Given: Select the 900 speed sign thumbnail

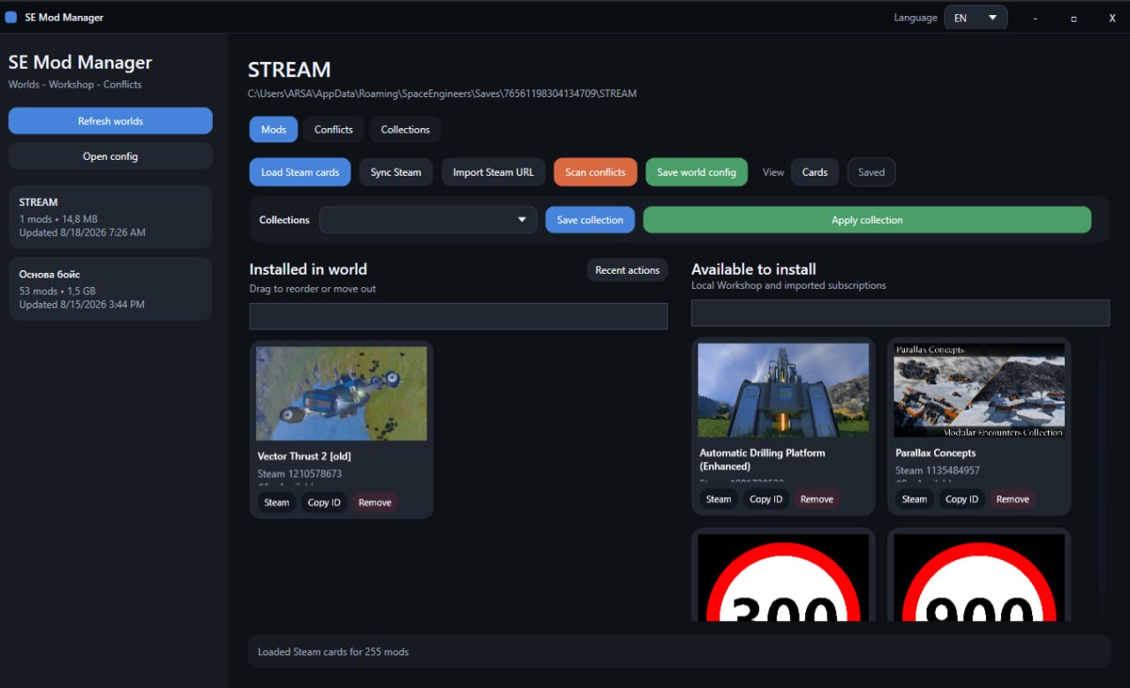Looking at the screenshot, I should (979, 577).
